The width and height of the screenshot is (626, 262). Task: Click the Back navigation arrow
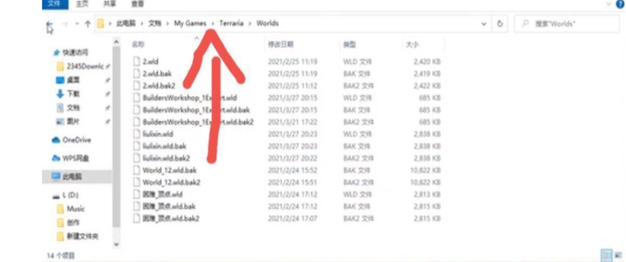click(x=50, y=24)
